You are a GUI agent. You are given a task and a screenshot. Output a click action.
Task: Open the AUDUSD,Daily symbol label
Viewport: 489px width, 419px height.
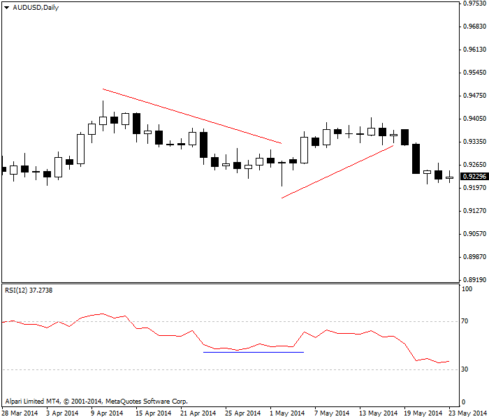click(x=36, y=7)
